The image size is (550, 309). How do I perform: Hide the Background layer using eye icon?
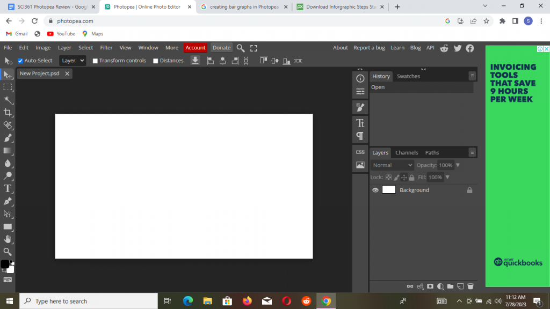point(375,190)
